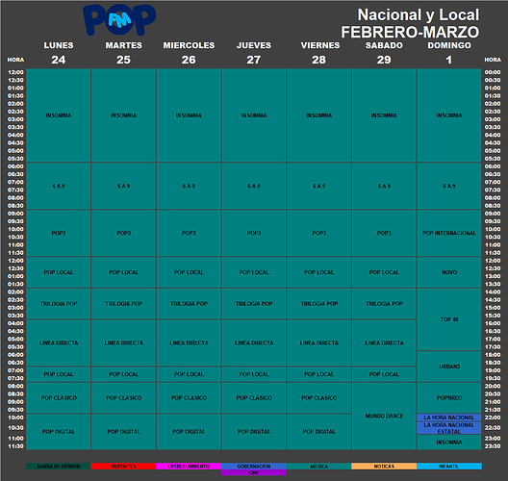Click the teal MUSICA legend swatch
Image resolution: width=508 pixels, height=481 pixels.
coord(318,467)
